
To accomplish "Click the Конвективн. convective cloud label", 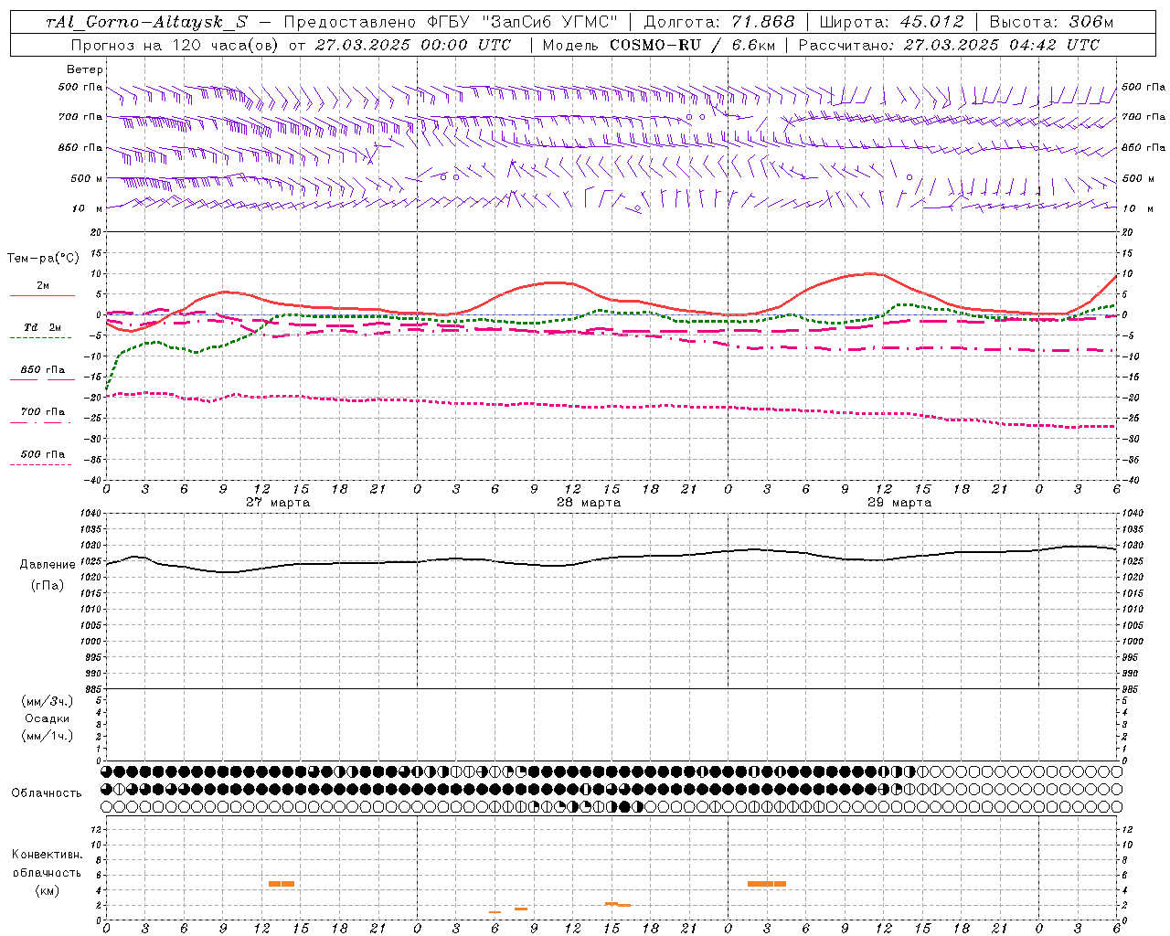I will 47,855.
